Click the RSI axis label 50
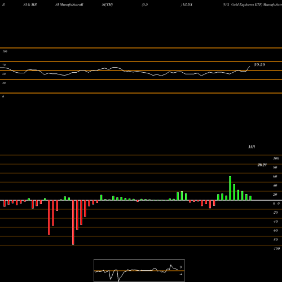This screenshot has height=282, width=282. [x=4, y=74]
